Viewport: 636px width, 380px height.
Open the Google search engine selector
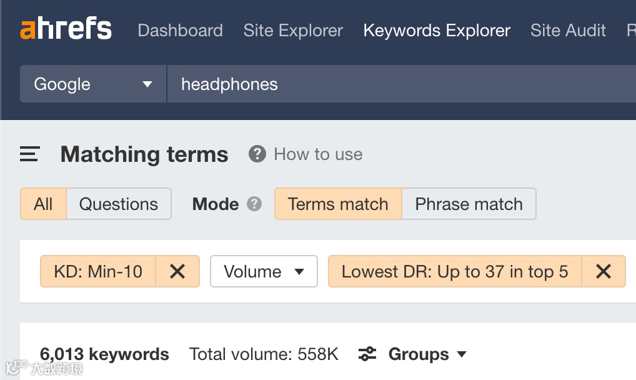click(x=92, y=84)
